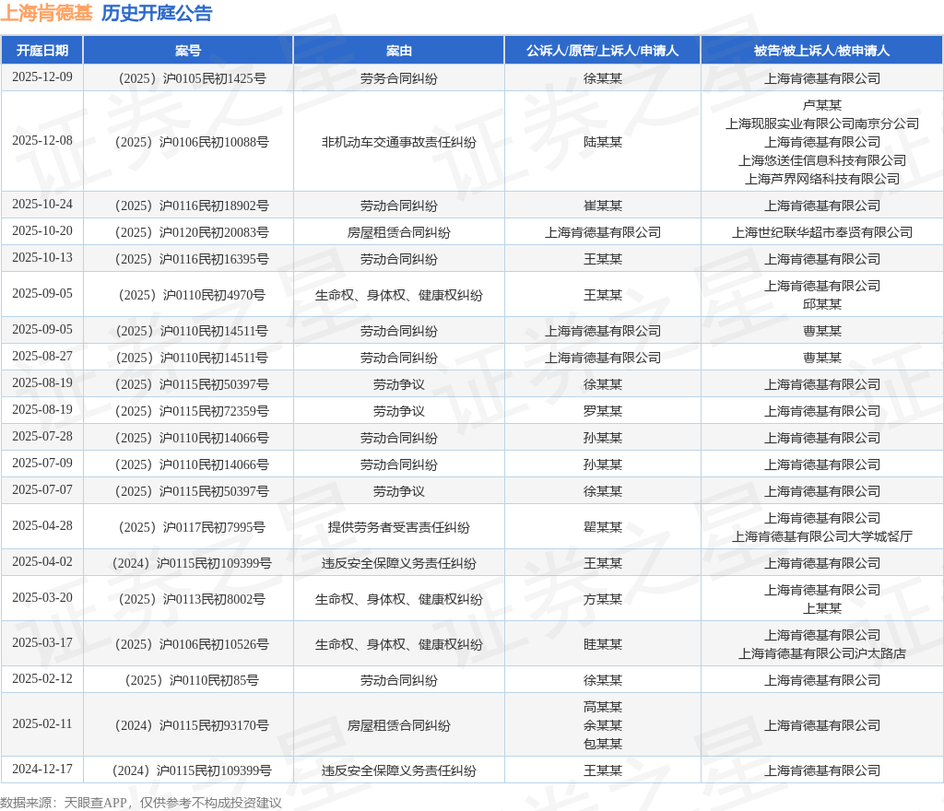Click defendant 上海肯德基有限公司沪太路店
Image resolution: width=944 pixels, height=811 pixels.
click(821, 653)
